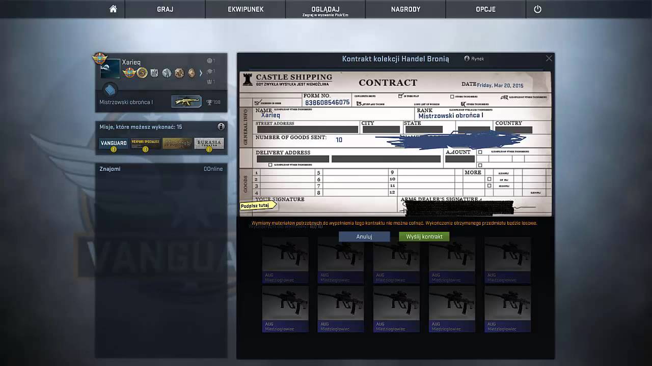
Task: Close the contract dialog
Action: pos(549,58)
